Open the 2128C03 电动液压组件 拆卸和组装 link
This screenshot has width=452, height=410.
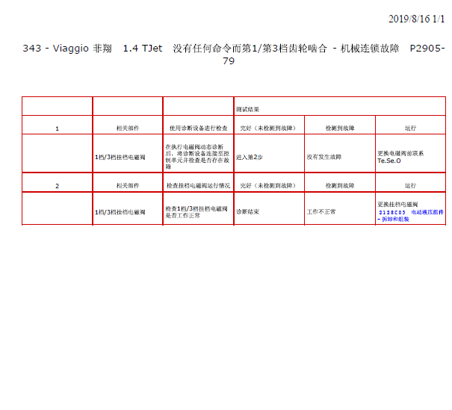(411, 216)
